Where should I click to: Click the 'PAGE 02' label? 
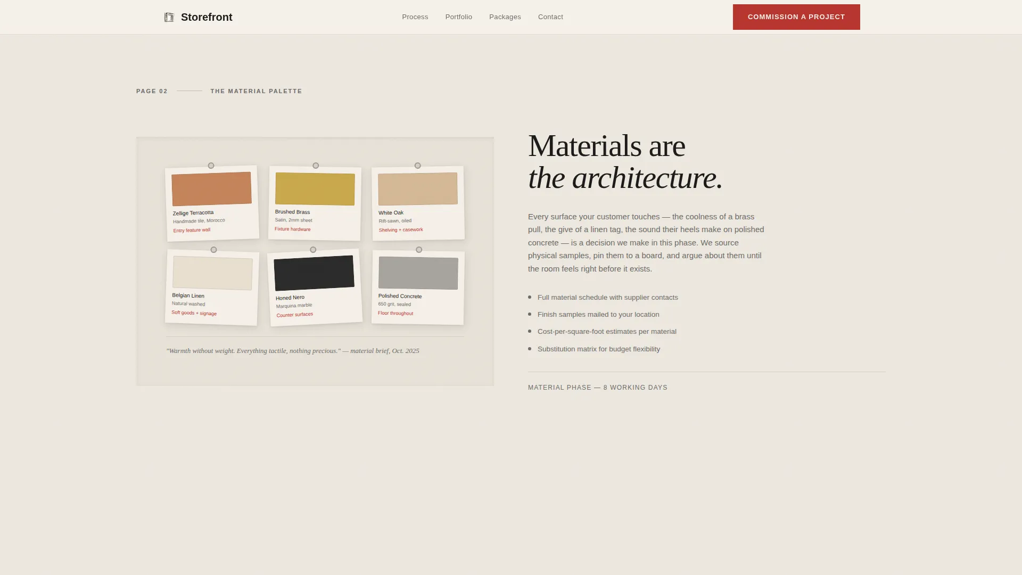152,91
